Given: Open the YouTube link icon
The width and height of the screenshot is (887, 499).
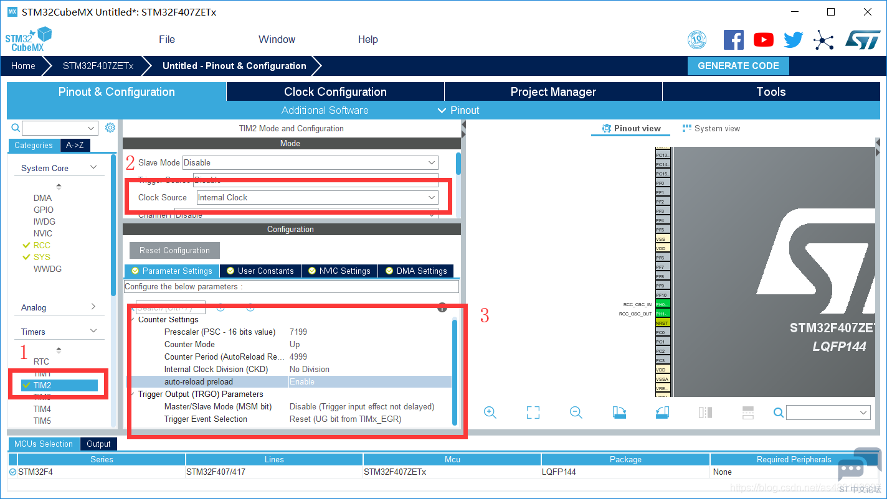Looking at the screenshot, I should [x=763, y=40].
